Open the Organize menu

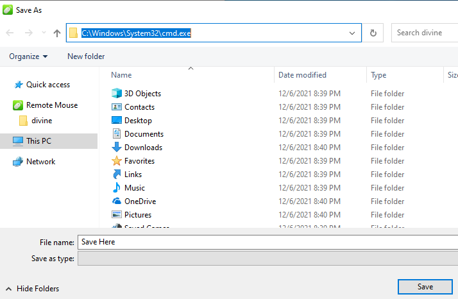pos(28,56)
